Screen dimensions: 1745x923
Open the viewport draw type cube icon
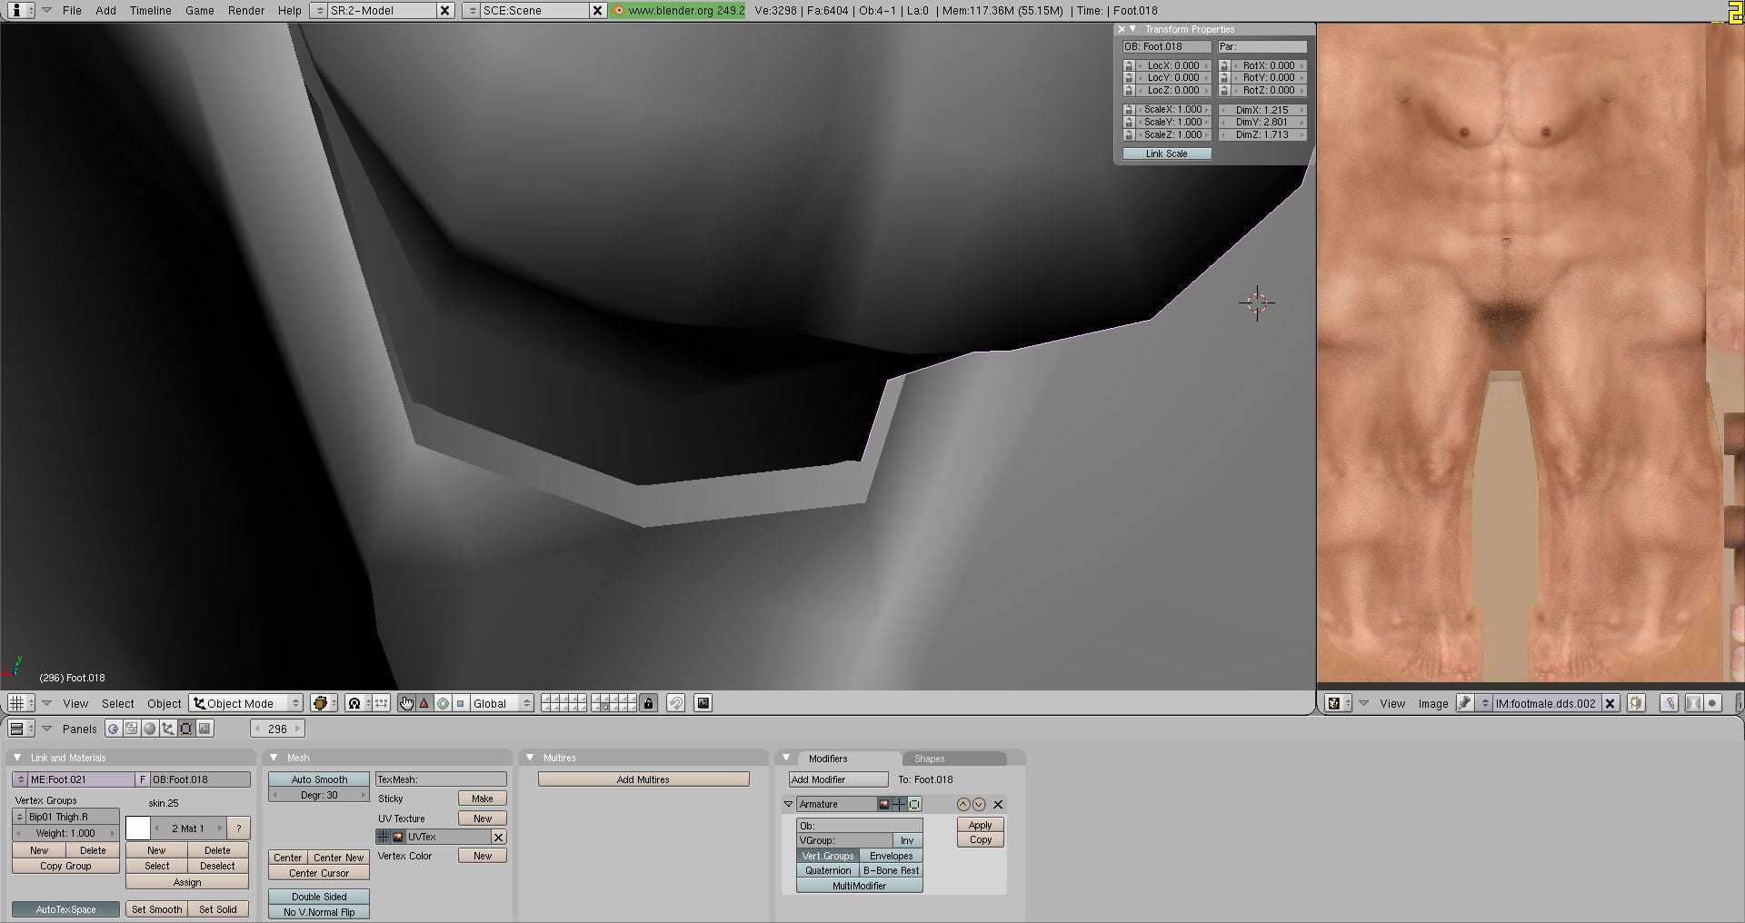(323, 703)
